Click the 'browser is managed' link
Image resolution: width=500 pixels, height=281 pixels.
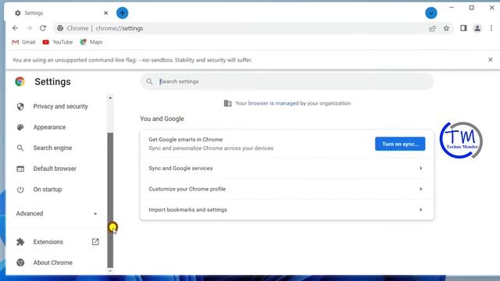pyautogui.click(x=273, y=103)
